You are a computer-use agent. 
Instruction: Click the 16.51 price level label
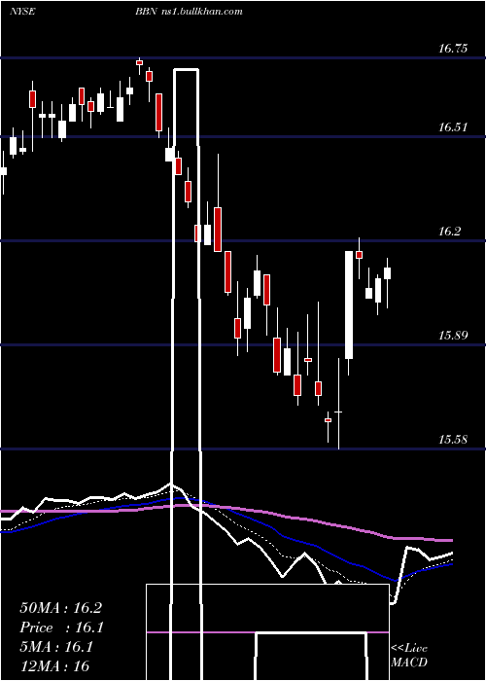453,127
